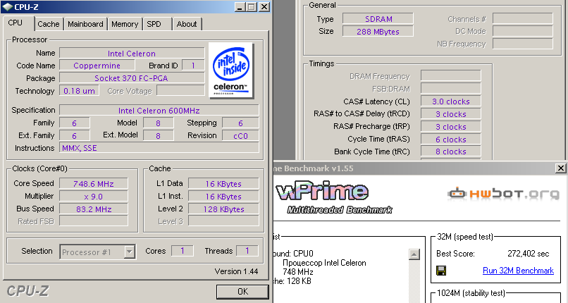Click the Instructions value MMX, SSE
The height and width of the screenshot is (303, 568).
pyautogui.click(x=159, y=148)
